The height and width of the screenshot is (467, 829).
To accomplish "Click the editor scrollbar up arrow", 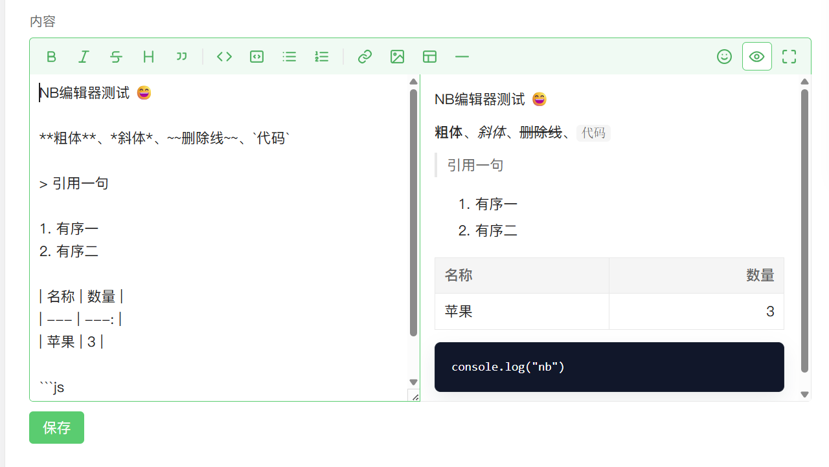I will coord(414,81).
